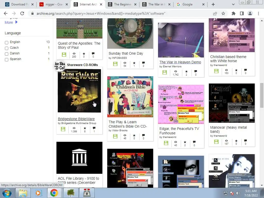
Task: Click the Bridgestone BibleWare cover thumbnail
Action: pyautogui.click(x=79, y=90)
